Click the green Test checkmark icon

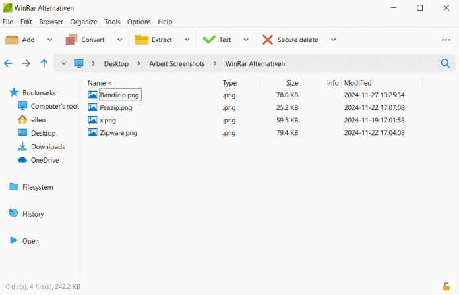[210, 40]
